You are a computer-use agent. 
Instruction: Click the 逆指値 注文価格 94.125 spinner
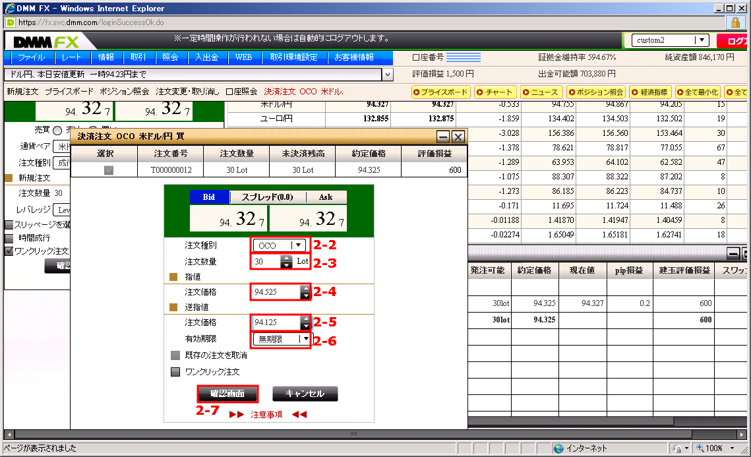coord(305,322)
